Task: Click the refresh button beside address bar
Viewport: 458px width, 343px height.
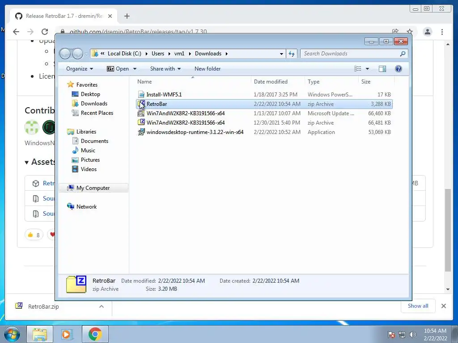Action: click(292, 54)
